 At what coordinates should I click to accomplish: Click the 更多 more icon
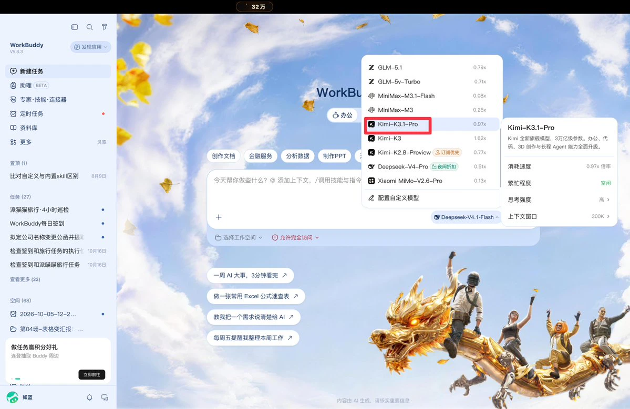(13, 142)
